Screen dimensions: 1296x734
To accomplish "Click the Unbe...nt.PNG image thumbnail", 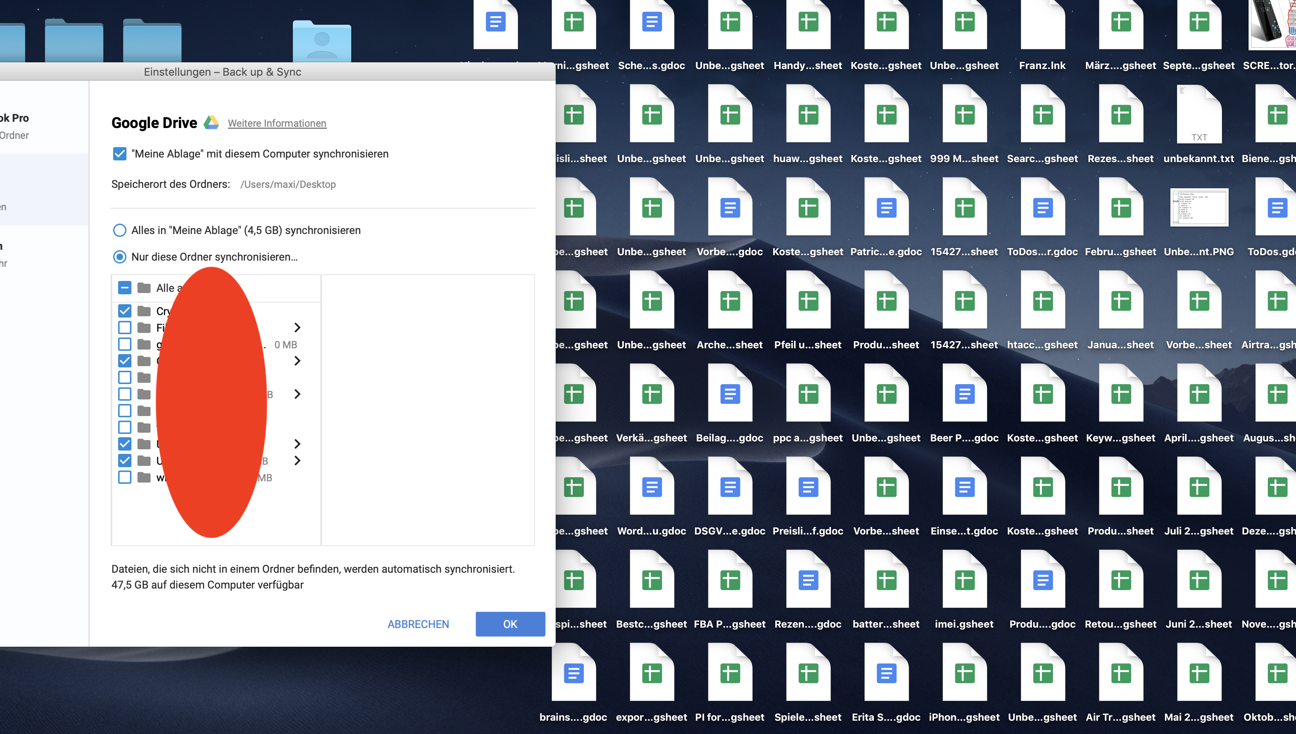I will 1199,208.
